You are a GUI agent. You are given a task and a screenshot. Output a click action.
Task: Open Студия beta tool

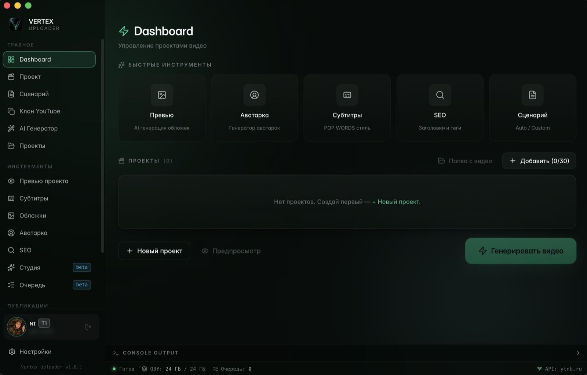click(49, 267)
